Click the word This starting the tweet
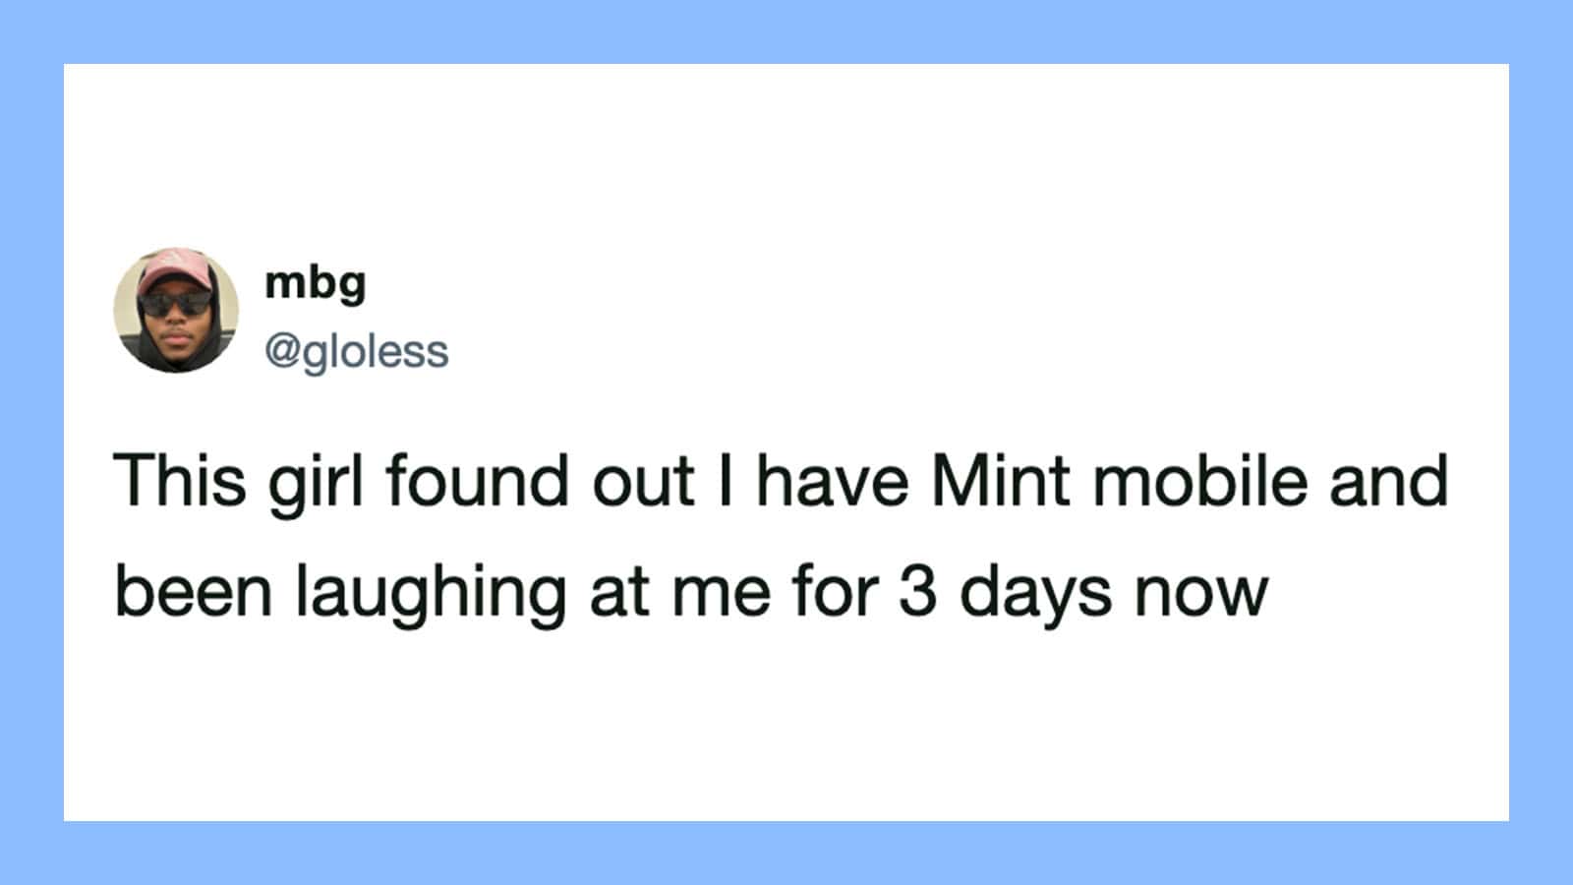Image resolution: width=1573 pixels, height=885 pixels. (x=180, y=481)
